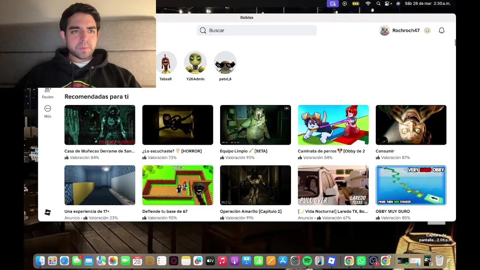Open Podcasts from the Dock
The image size is (480, 270).
coord(234,261)
